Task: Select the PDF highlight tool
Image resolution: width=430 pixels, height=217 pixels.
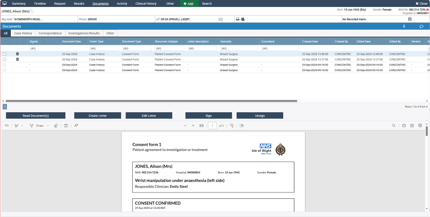Action: click(16, 126)
